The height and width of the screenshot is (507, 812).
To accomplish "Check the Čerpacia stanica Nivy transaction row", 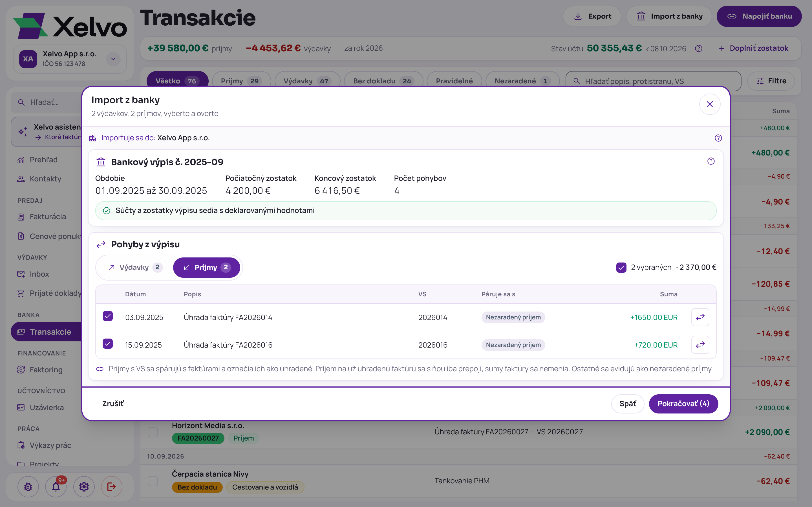I will click(153, 481).
